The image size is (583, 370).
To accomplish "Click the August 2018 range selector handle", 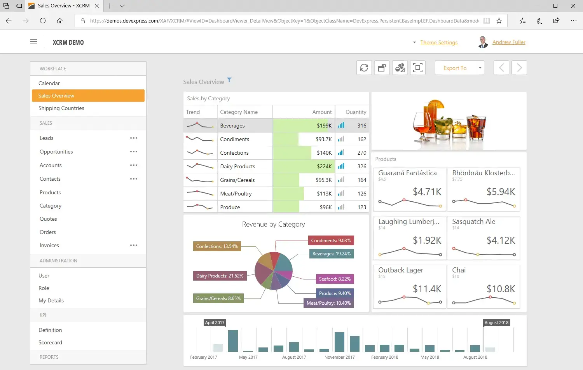I will pyautogui.click(x=496, y=323).
